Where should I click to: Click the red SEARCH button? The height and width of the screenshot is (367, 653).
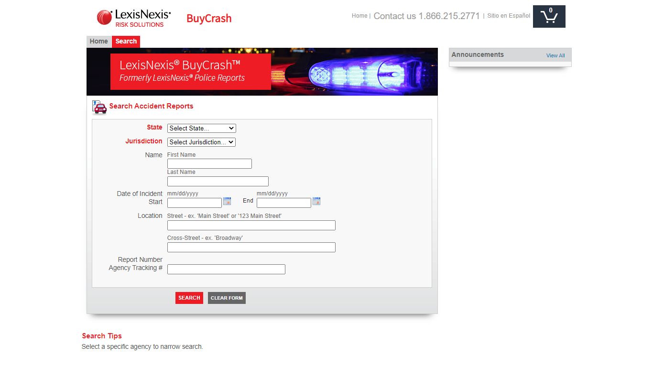(189, 298)
